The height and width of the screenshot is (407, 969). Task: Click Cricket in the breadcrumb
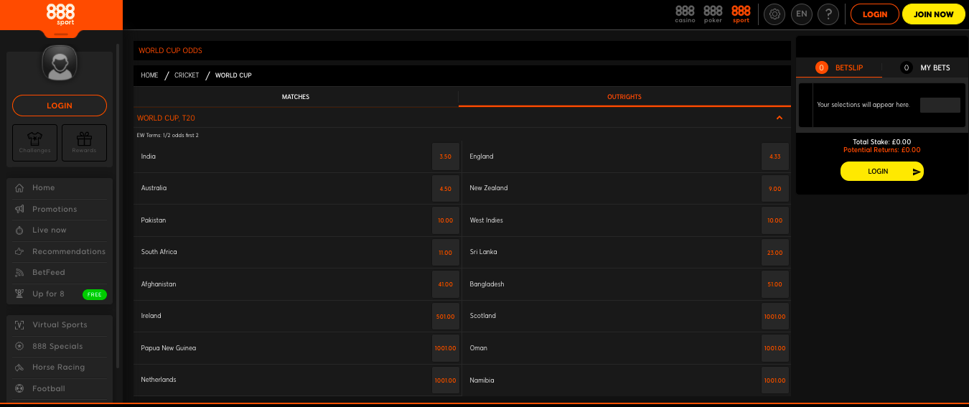tap(187, 75)
